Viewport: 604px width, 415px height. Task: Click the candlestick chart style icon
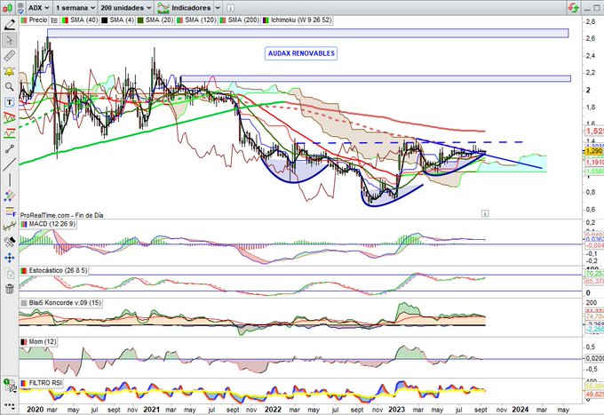point(7,7)
